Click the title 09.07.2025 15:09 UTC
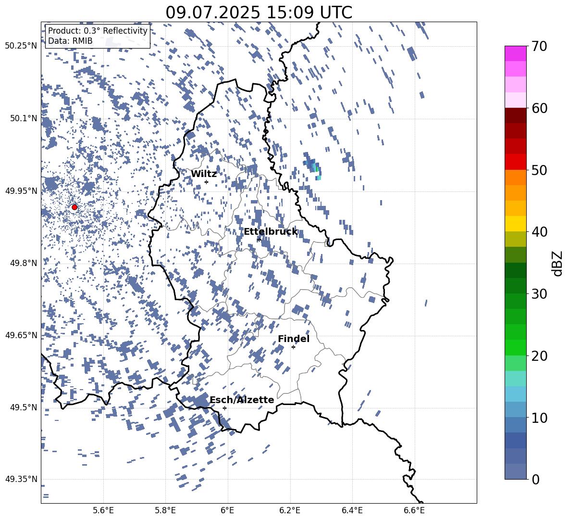 click(259, 13)
